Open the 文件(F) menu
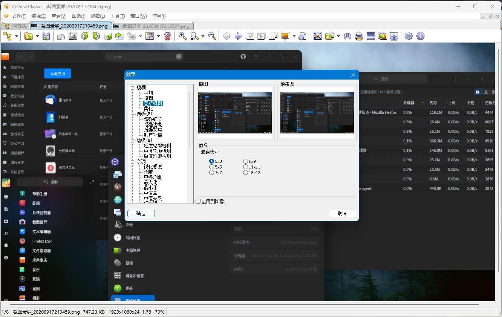 click(x=19, y=16)
